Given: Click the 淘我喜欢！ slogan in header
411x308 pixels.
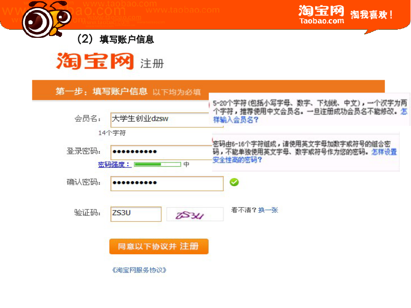Looking at the screenshot, I should (372, 15).
